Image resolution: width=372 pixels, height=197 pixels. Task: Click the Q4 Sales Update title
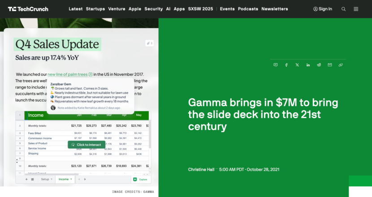tap(57, 44)
